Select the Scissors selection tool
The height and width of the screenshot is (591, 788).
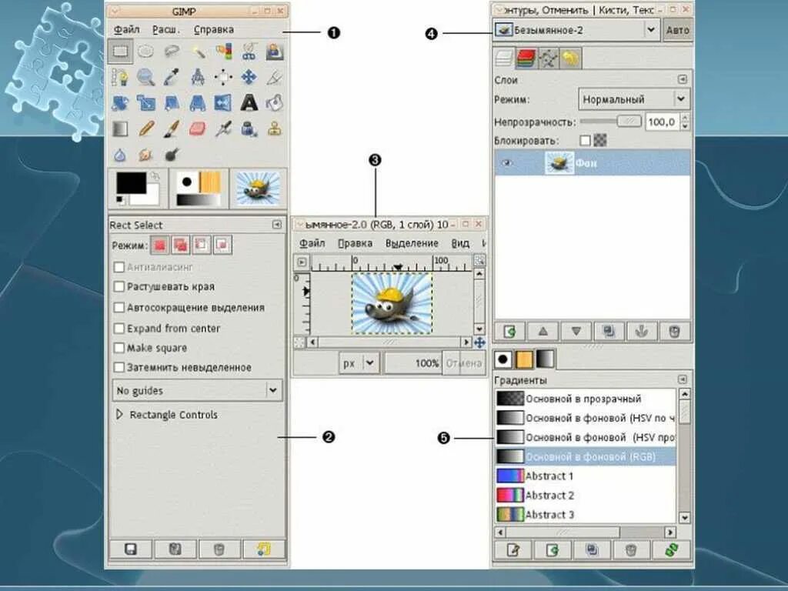coord(249,52)
